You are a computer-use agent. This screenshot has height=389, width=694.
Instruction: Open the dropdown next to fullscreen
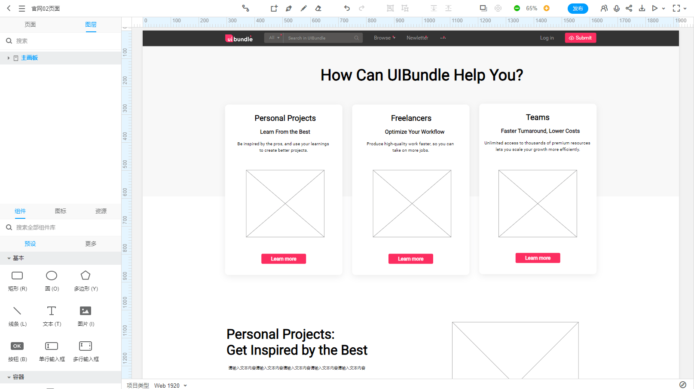point(685,9)
